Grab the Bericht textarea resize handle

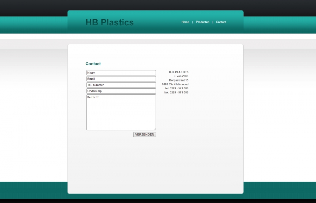155,129
